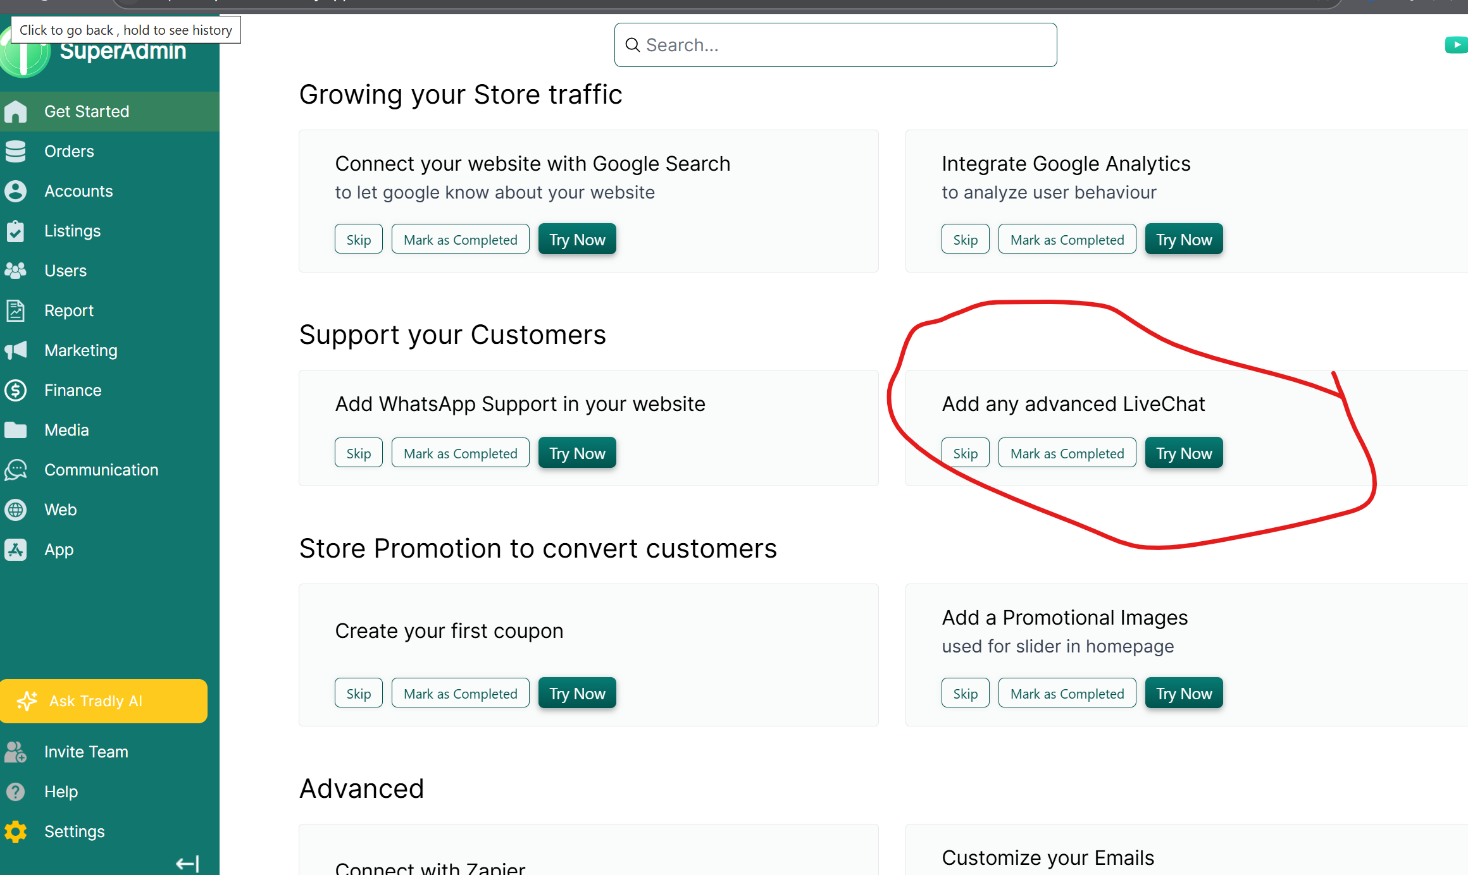Try Now for Add WhatsApp Support
The width and height of the screenshot is (1468, 875).
577,453
